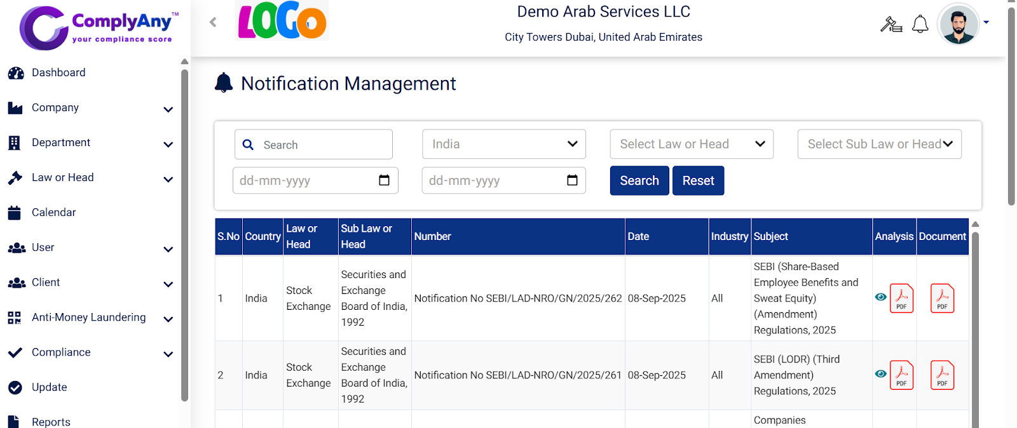The height and width of the screenshot is (428, 1017).
Task: Open the Select Law or Head dropdown
Action: [x=691, y=144]
